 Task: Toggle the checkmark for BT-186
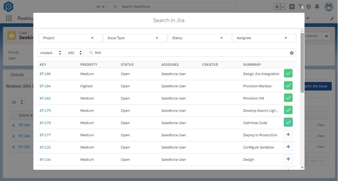click(x=288, y=73)
